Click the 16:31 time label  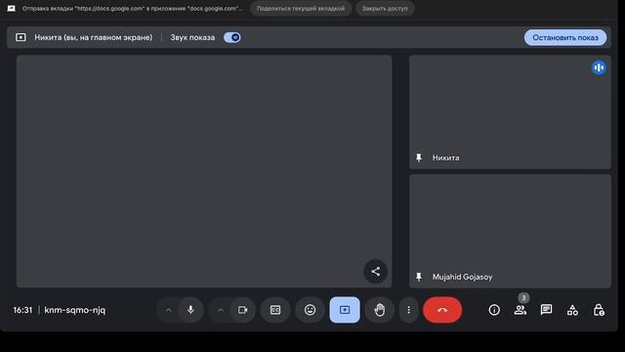[x=22, y=310]
